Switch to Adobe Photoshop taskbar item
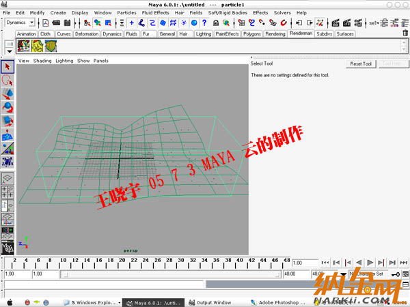The height and width of the screenshot is (307, 410). [x=277, y=302]
